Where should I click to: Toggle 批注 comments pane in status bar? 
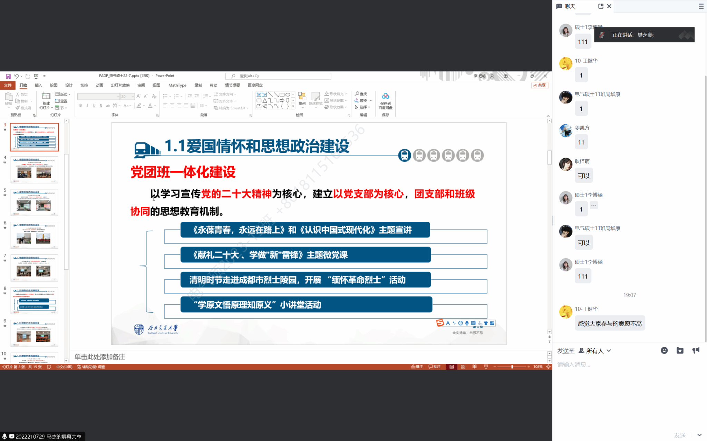pyautogui.click(x=434, y=367)
